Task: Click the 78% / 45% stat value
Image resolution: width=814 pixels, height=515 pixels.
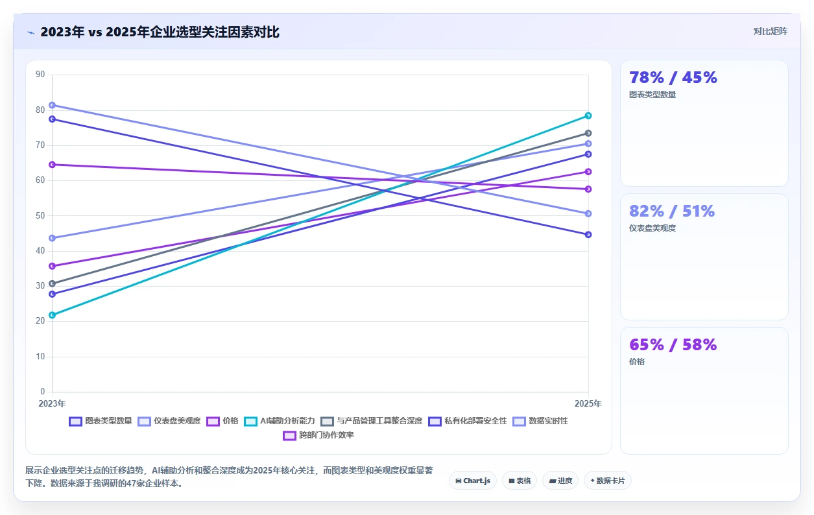Action: tap(673, 78)
